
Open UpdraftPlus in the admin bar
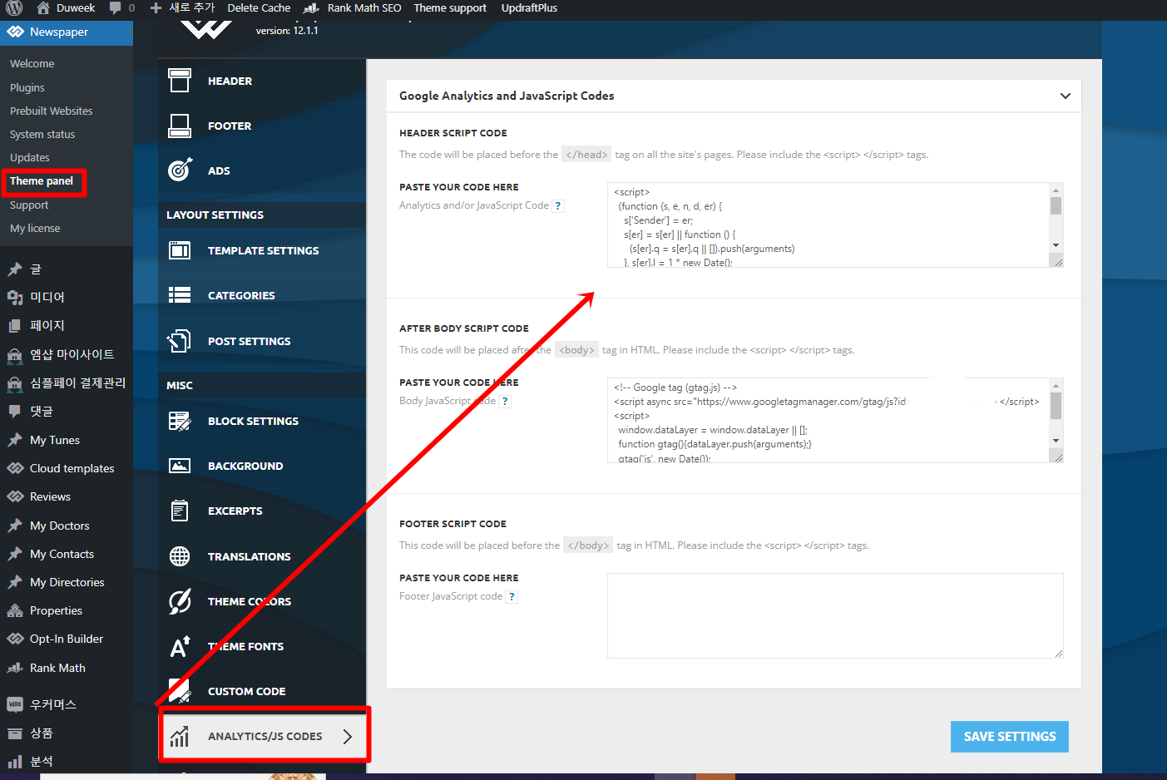[529, 8]
